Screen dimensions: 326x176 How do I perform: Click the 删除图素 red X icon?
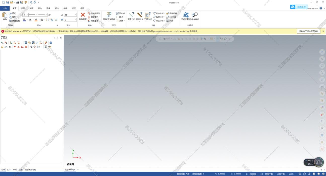coord(83,15)
